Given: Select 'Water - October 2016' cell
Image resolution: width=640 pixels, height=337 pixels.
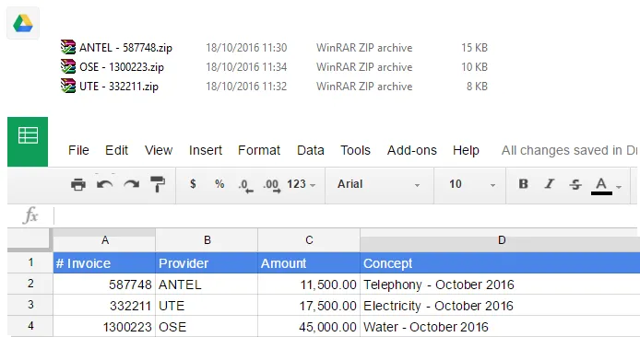Looking at the screenshot, I should (x=500, y=326).
